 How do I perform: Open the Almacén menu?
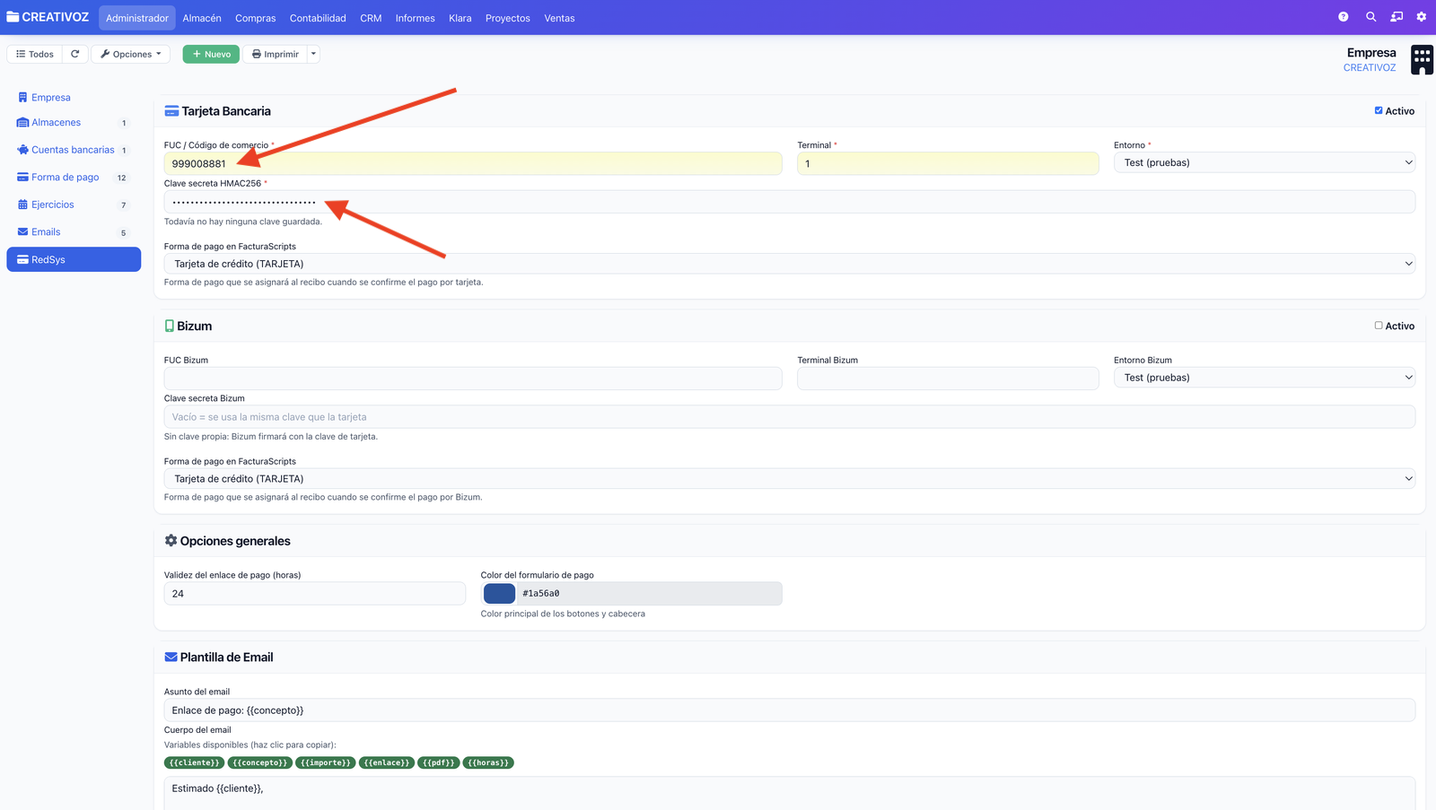click(x=202, y=18)
